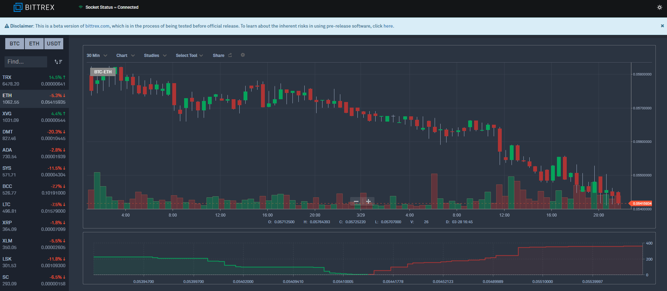Click the 0.05800000 price axis label

pos(642,74)
